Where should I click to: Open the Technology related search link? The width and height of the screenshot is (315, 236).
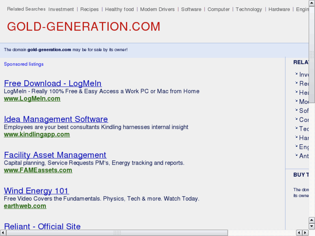tap(249, 10)
